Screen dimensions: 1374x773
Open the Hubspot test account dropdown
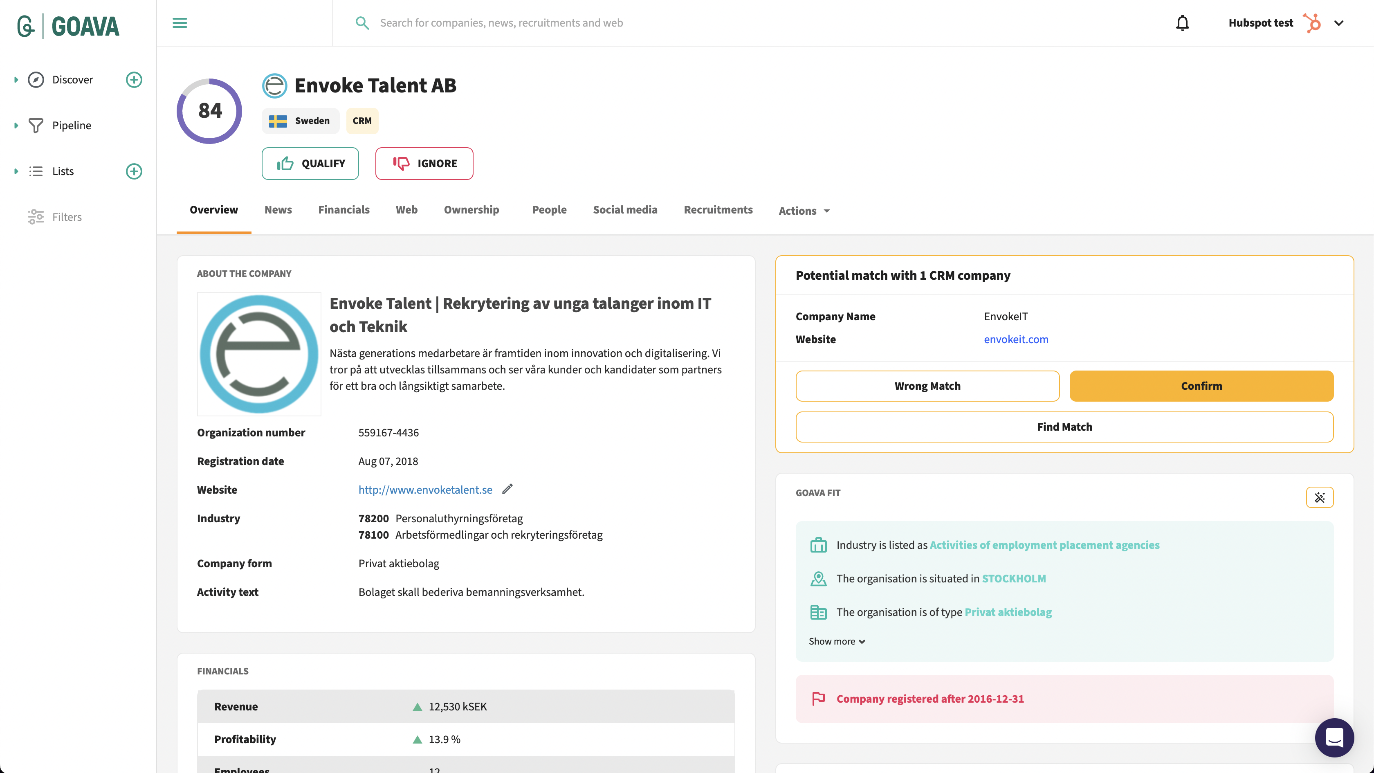pos(1340,22)
